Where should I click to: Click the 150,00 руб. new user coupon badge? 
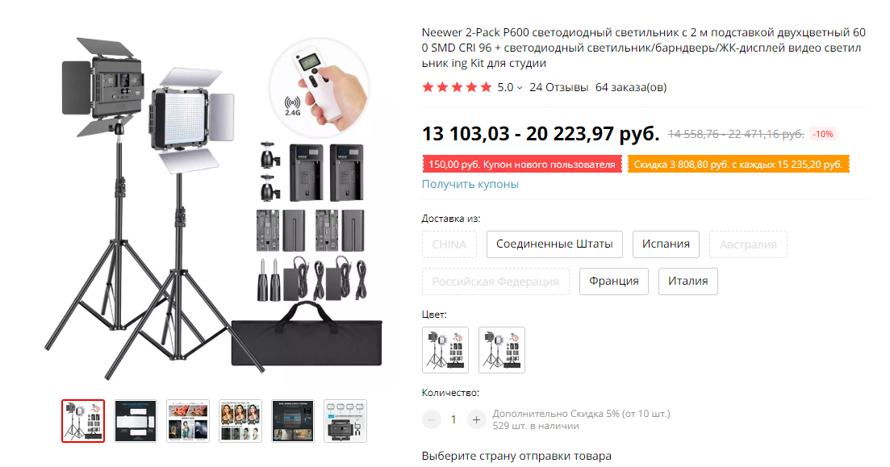pos(521,165)
